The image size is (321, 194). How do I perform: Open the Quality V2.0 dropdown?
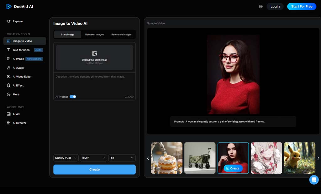point(66,158)
